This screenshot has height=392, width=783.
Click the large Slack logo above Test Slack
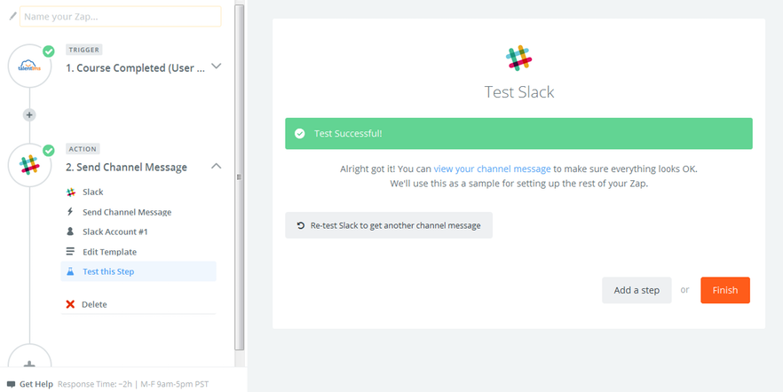tap(518, 58)
